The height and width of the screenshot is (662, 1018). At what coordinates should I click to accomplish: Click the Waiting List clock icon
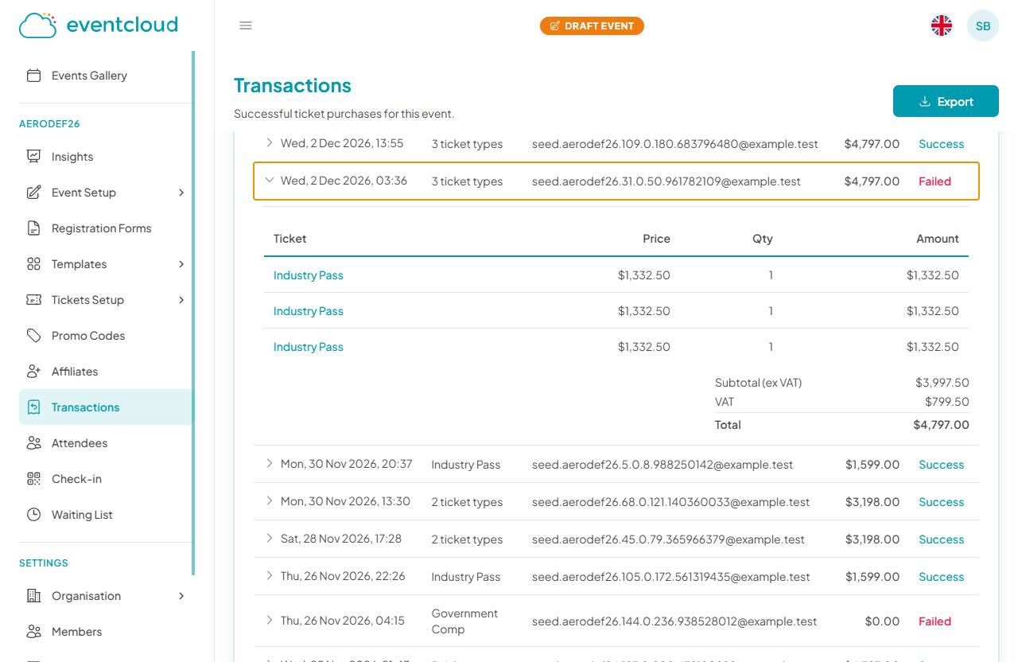[33, 515]
